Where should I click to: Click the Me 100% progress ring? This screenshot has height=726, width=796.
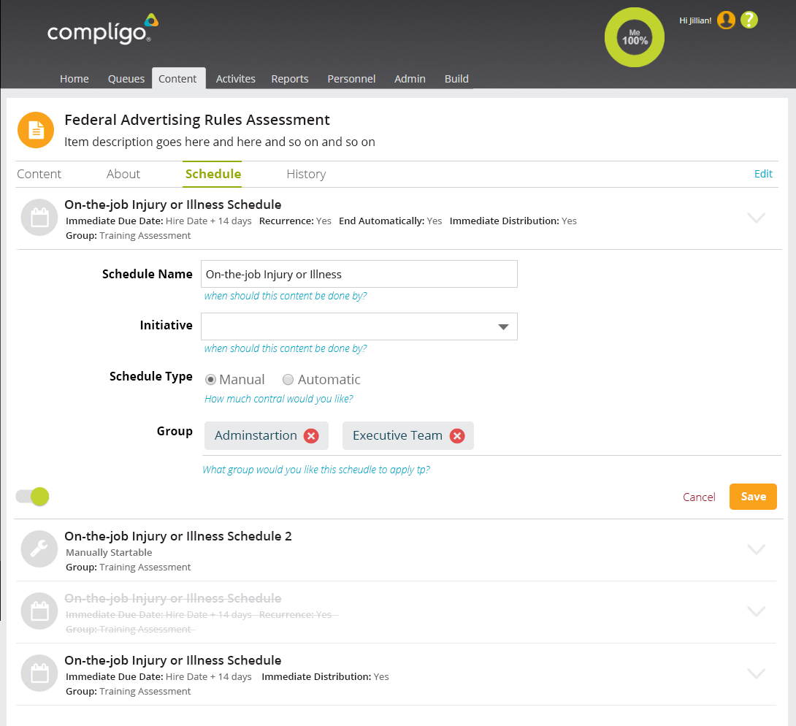[635, 37]
